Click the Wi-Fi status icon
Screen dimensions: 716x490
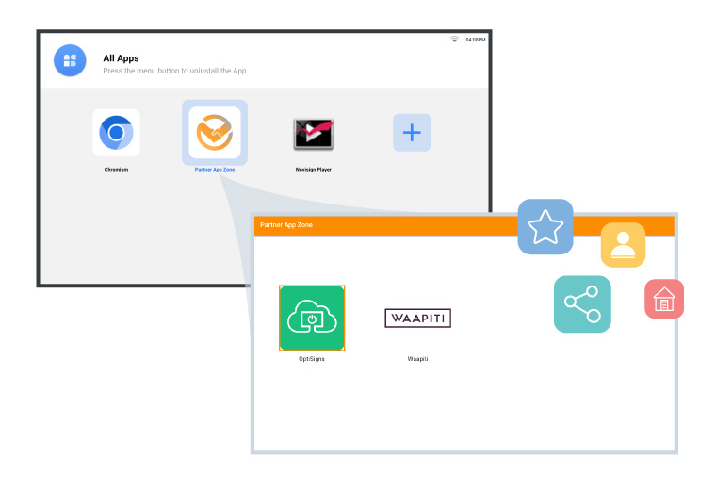tap(454, 40)
